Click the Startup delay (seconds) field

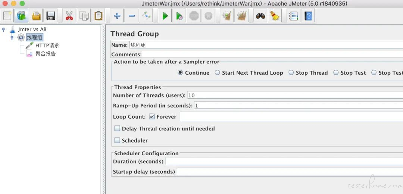coord(290,172)
